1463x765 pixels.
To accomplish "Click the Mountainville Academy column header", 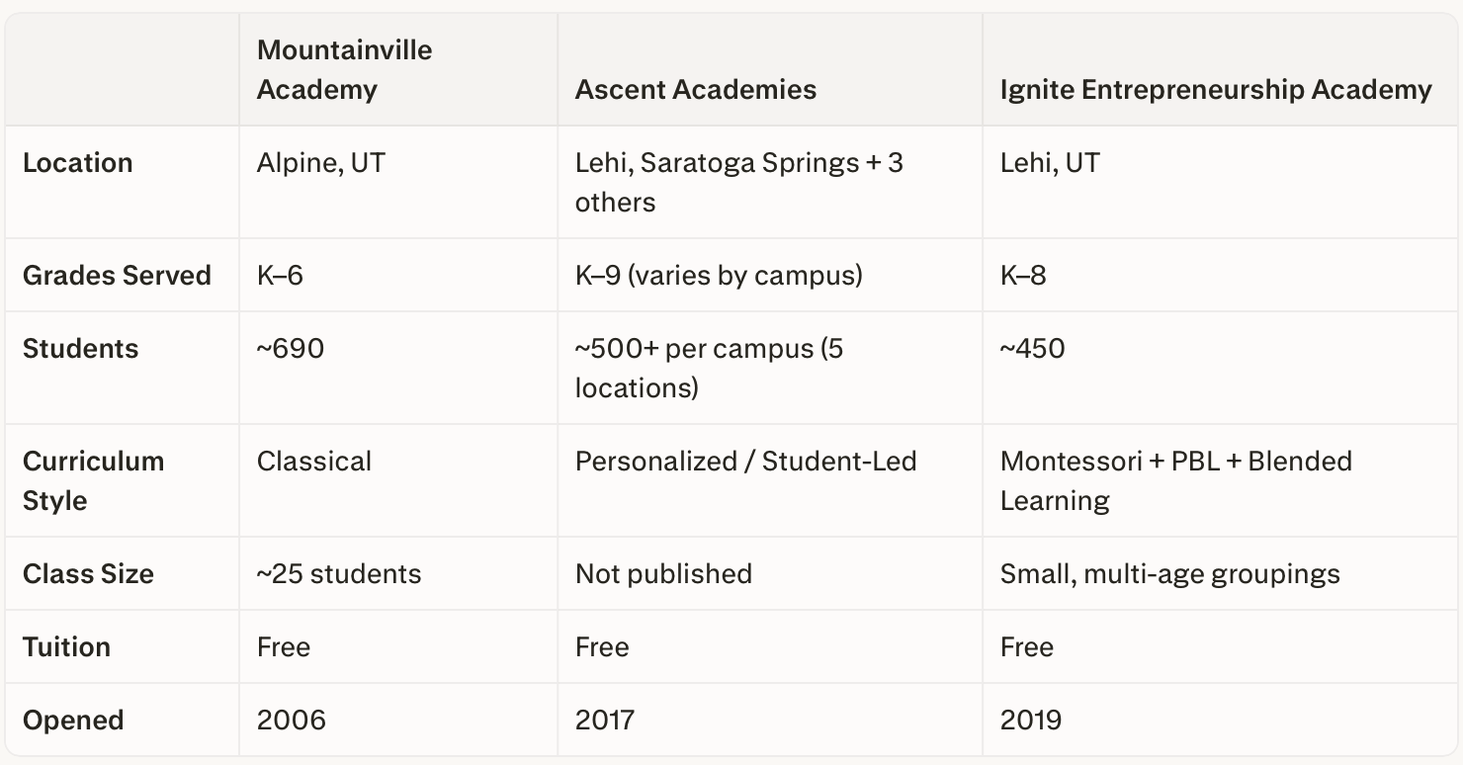I will [x=344, y=69].
